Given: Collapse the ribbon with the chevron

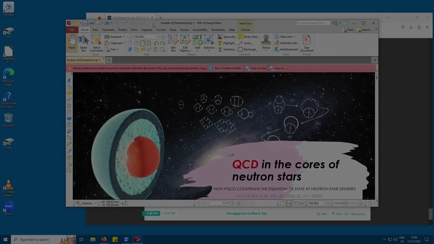Looking at the screenshot, I should pyautogui.click(x=376, y=30).
